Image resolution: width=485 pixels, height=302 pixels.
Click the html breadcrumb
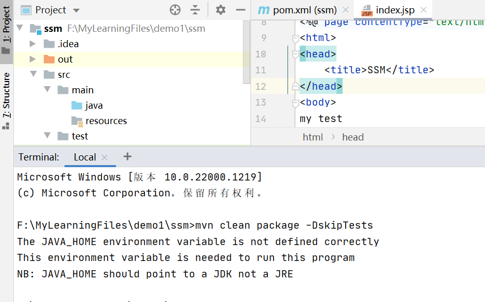click(313, 137)
